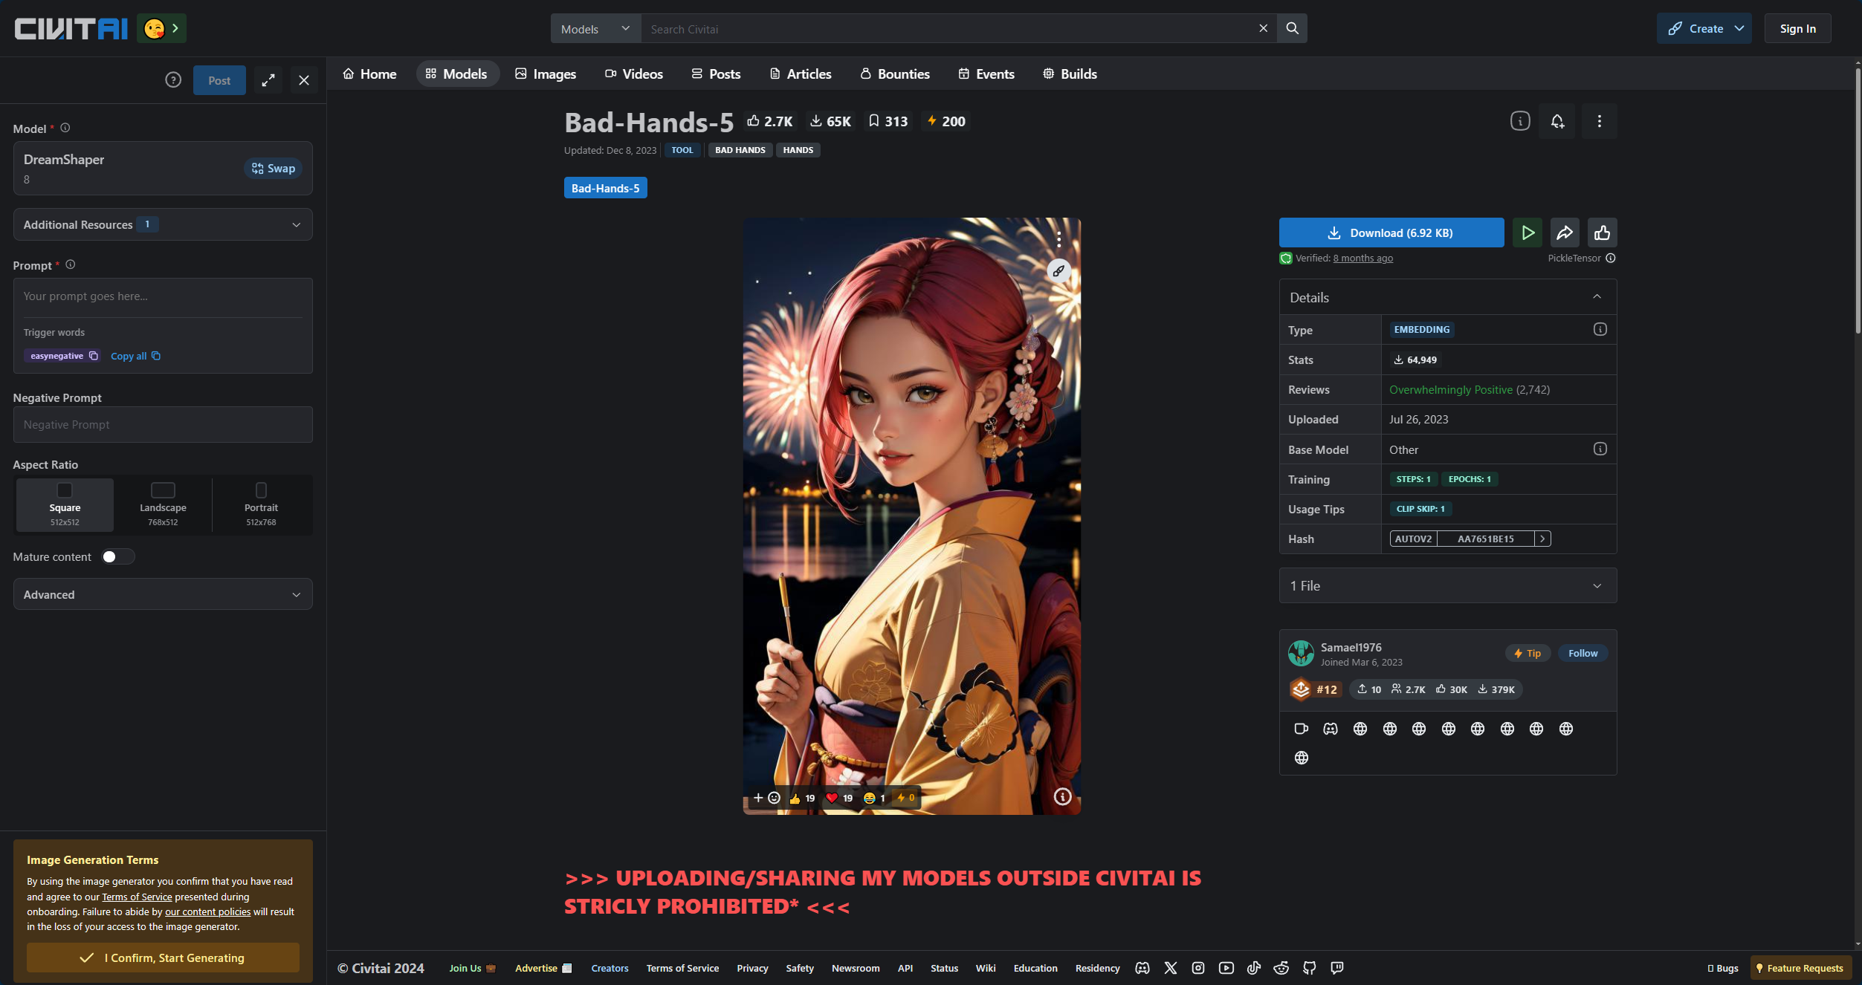
Task: Click into the Negative Prompt field
Action: tap(163, 424)
